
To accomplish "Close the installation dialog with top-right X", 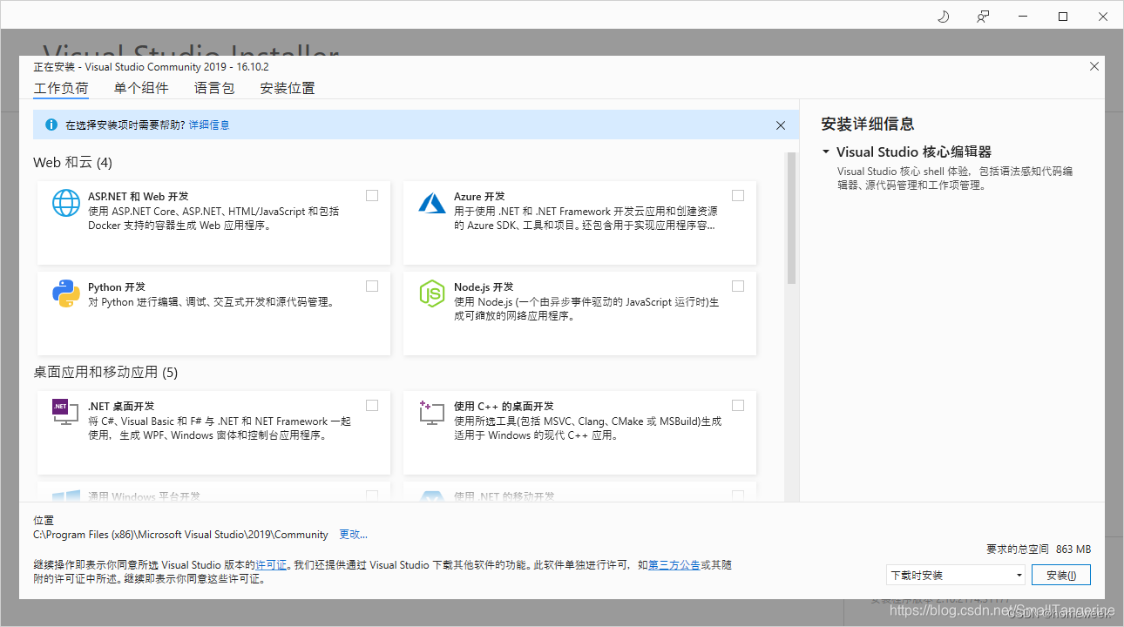I will (x=1094, y=66).
